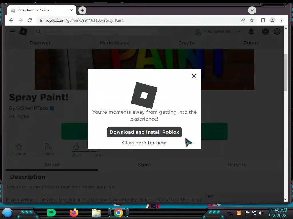
Task: Click the vertical scrollbar thumb
Action: (x=286, y=72)
